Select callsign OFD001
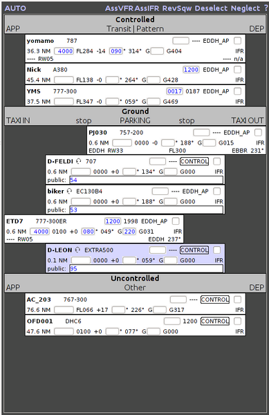269x415 pixels. 39,321
